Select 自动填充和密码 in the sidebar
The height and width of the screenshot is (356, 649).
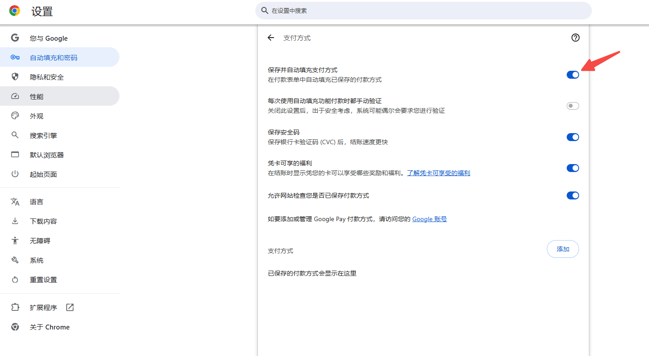coord(60,57)
